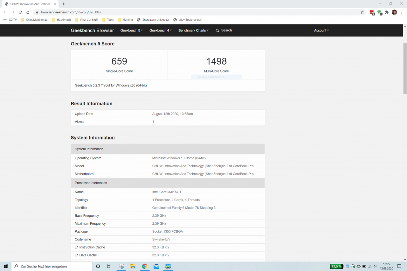Open the Extensions puzzle-piece icon

tap(387, 12)
